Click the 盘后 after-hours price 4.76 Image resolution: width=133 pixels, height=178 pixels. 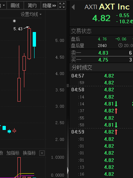pos(102,39)
